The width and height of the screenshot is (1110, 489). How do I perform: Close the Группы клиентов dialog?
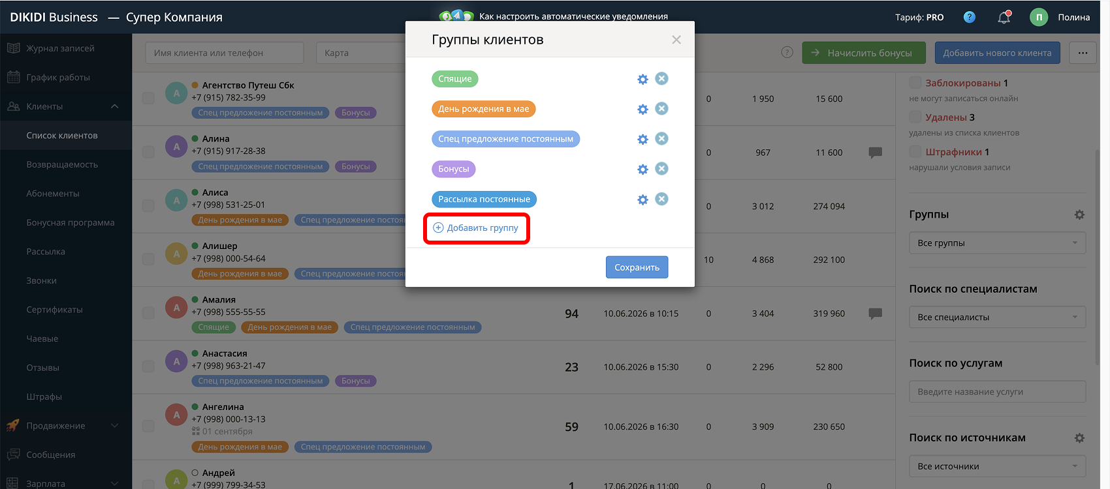click(676, 40)
